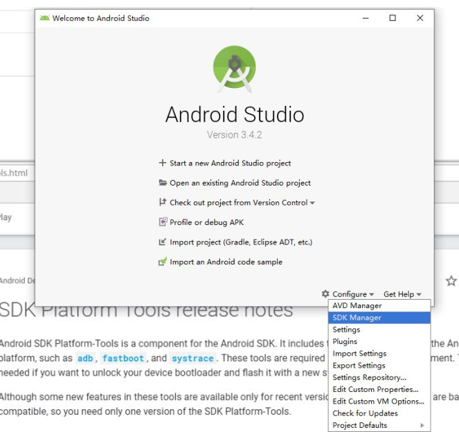Select SDK Manager from the Configure menu
The image size is (459, 432).
click(x=379, y=318)
